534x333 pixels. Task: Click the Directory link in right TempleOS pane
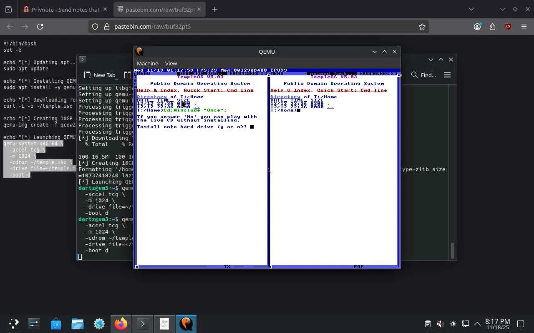(x=285, y=97)
